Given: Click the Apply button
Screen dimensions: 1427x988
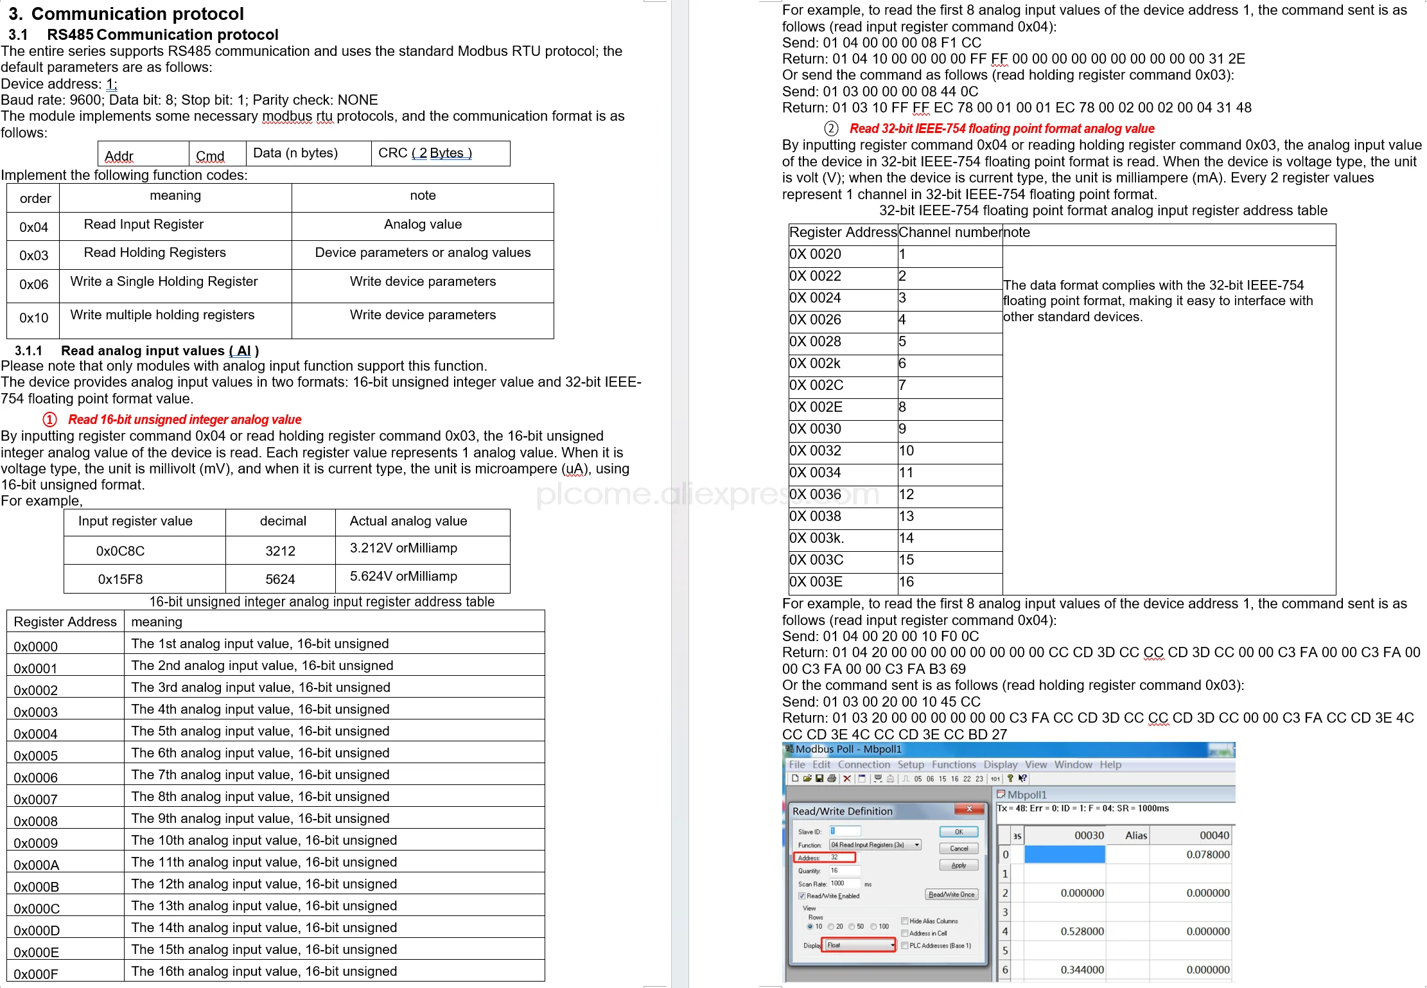Looking at the screenshot, I should tap(959, 865).
